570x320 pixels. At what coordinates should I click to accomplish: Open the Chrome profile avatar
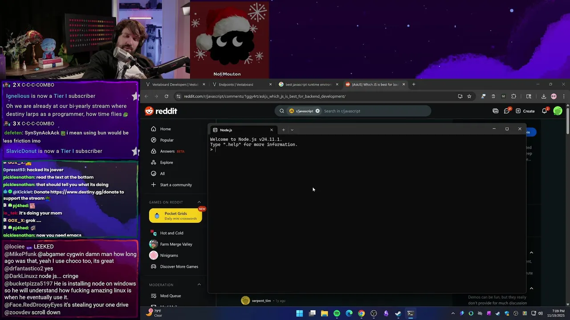coord(554,96)
